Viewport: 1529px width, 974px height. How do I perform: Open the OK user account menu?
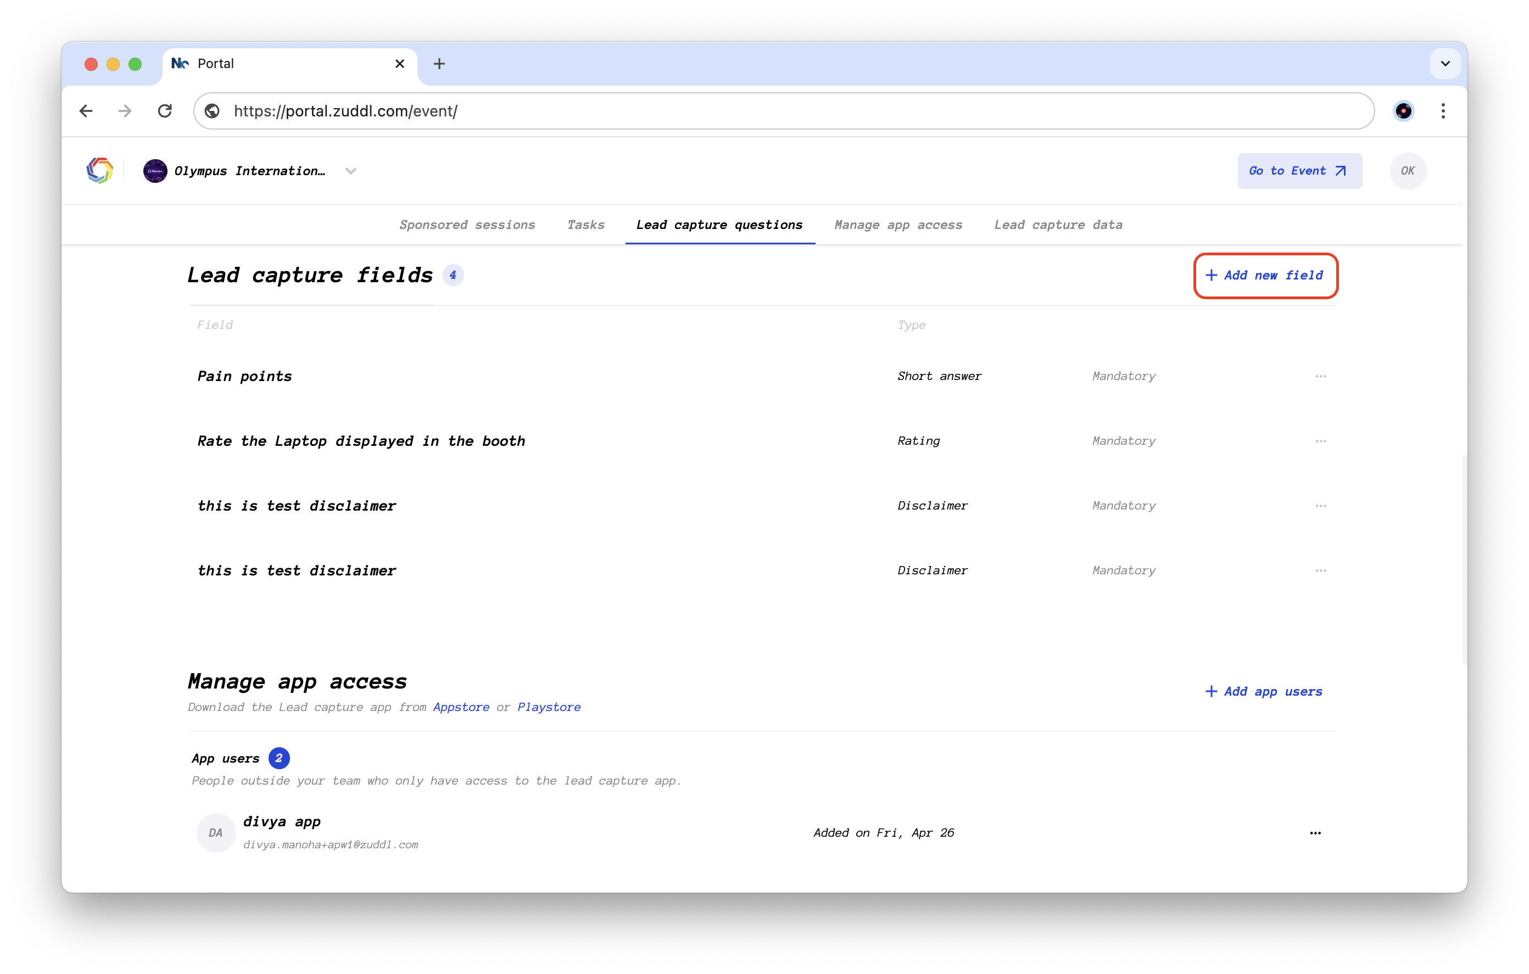pyautogui.click(x=1407, y=171)
